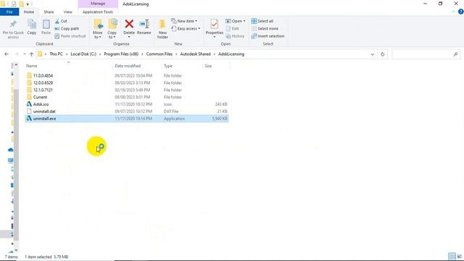Click Copy path in Clipboard group

click(x=67, y=29)
